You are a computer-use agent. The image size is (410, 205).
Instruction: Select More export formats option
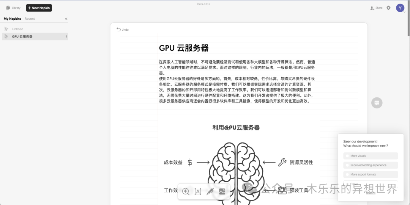371,174
